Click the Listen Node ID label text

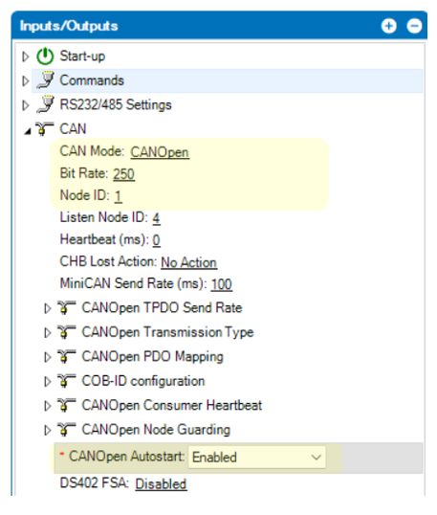pos(104,217)
